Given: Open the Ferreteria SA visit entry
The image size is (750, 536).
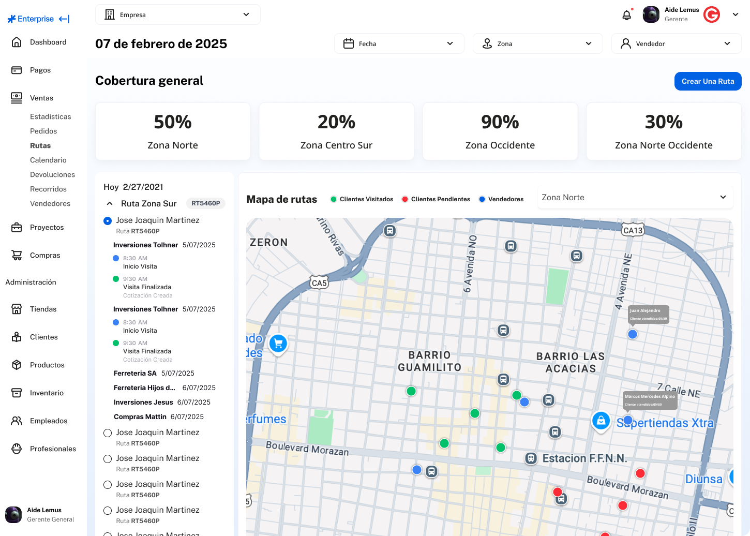Looking at the screenshot, I should coord(135,374).
